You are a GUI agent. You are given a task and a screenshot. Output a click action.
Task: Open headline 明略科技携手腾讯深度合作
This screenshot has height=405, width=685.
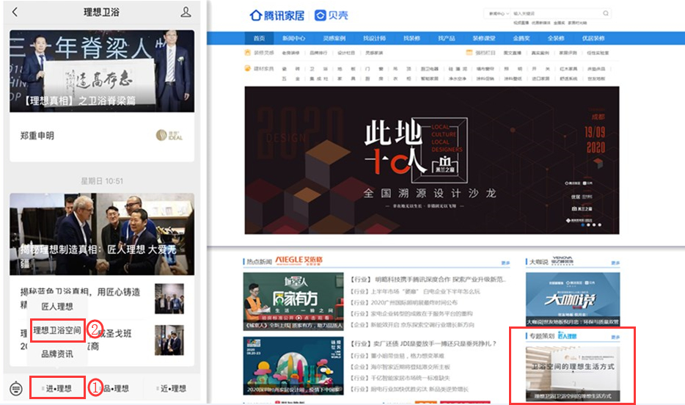(428, 280)
